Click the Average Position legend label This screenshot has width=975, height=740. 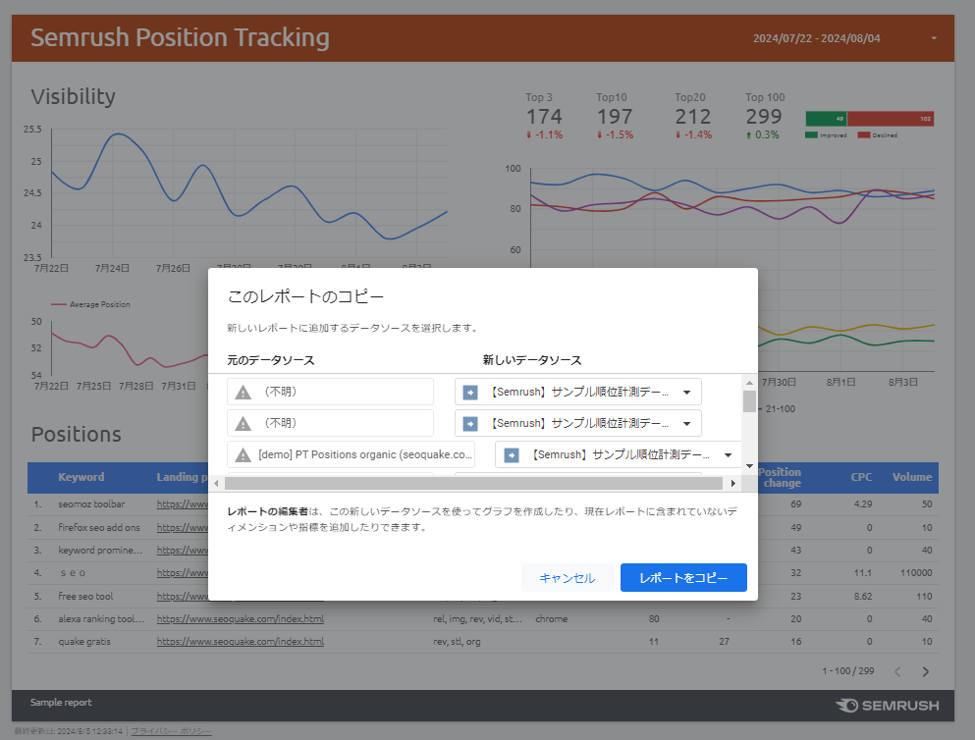pyautogui.click(x=99, y=304)
